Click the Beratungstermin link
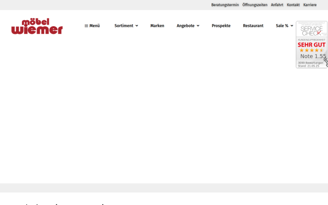328x205 pixels. click(225, 5)
